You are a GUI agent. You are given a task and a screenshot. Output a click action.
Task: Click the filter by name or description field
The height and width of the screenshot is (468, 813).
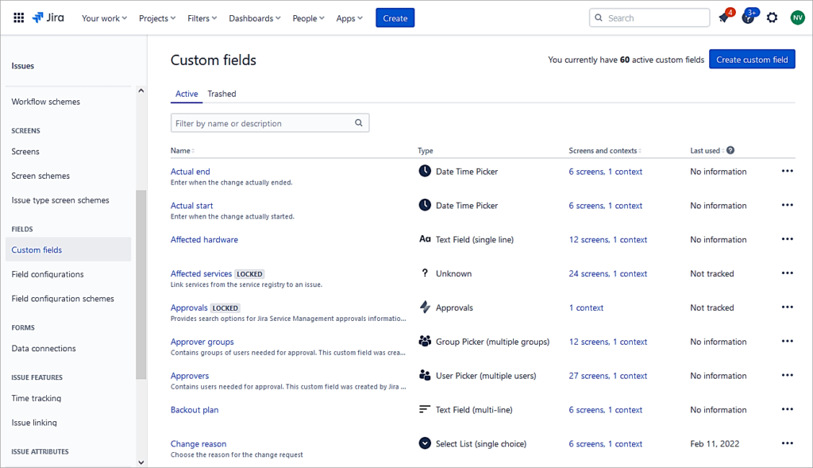pyautogui.click(x=262, y=122)
